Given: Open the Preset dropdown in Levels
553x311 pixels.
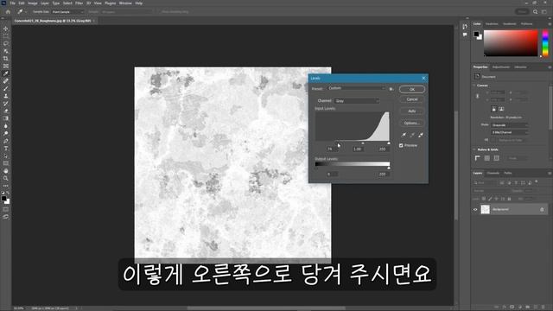Looking at the screenshot, I should tap(356, 88).
